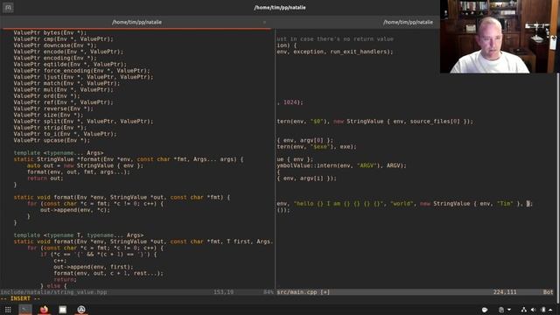Expand the system tray up arrow

(550, 310)
